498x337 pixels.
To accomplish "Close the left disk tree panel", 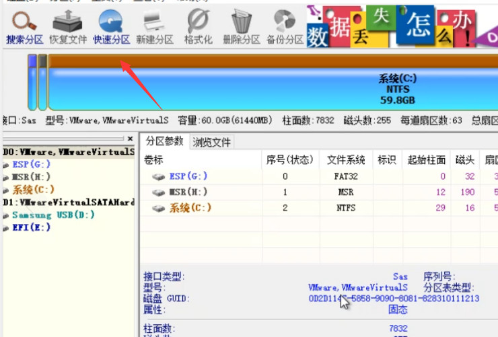I will (x=130, y=139).
